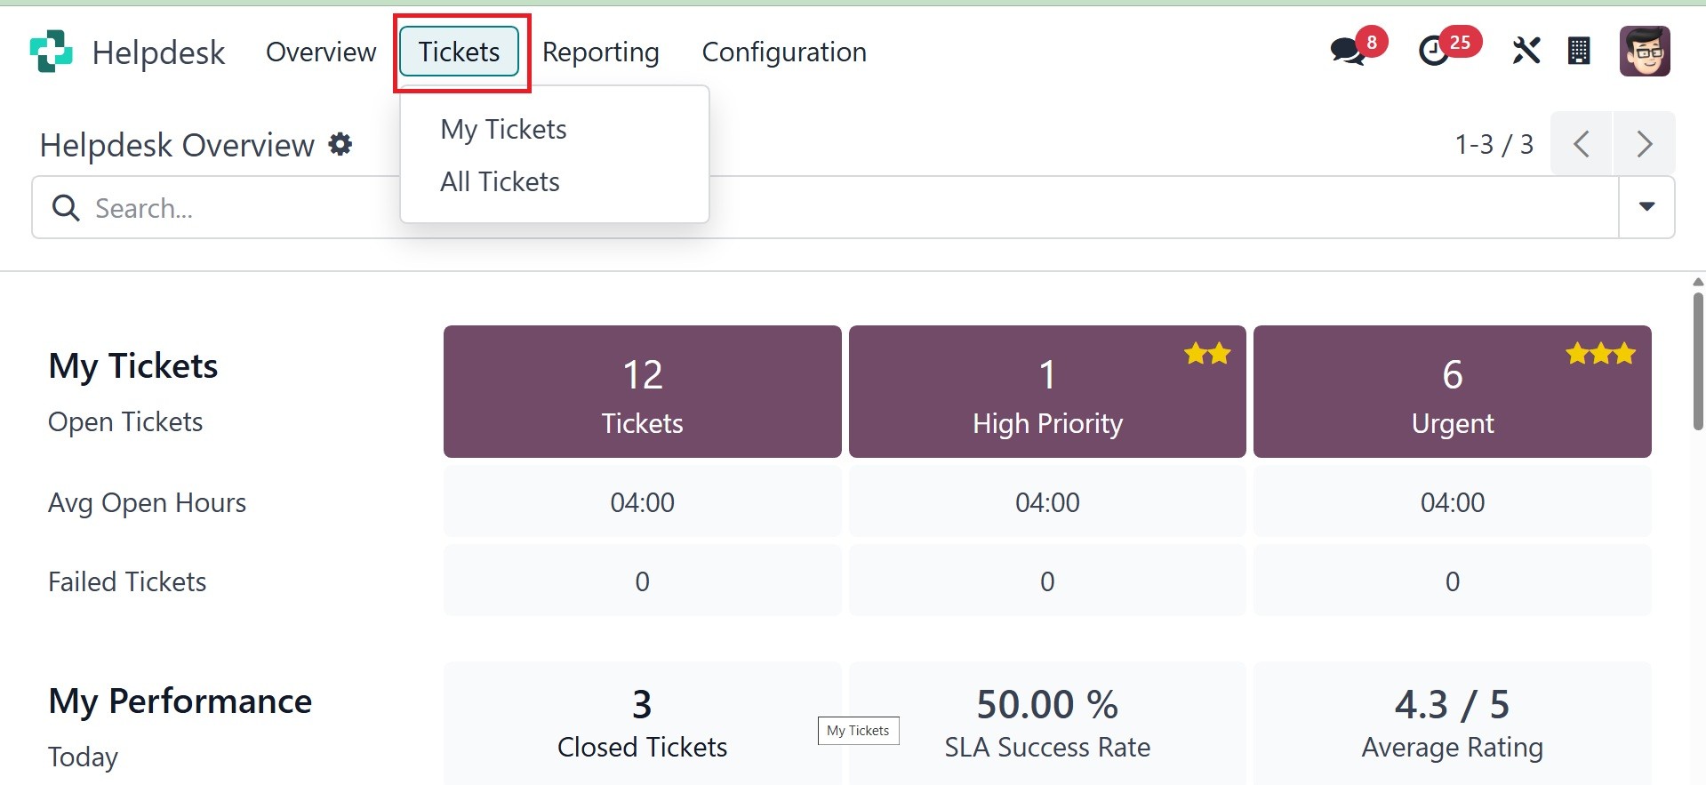Click the gear icon beside Helpdesk Overview
Viewport: 1706px width, 785px height.
pos(340,144)
